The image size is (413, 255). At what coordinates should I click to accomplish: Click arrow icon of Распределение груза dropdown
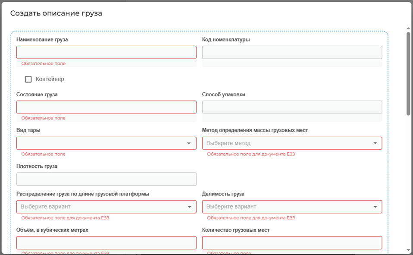pos(189,207)
